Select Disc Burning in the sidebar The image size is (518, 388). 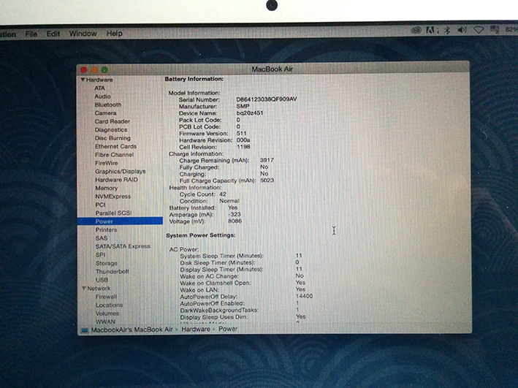coord(113,138)
